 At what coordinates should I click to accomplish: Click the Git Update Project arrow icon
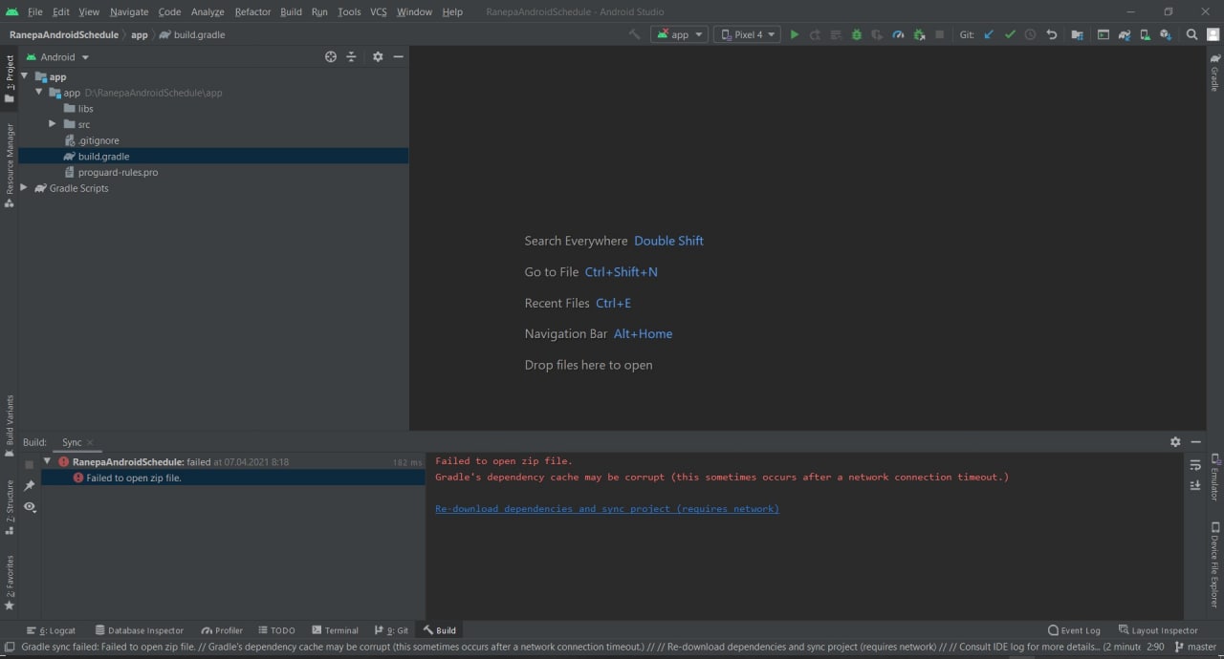(x=989, y=34)
